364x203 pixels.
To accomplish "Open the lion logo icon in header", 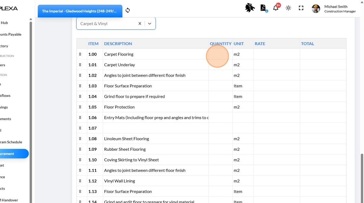I will [x=250, y=8].
